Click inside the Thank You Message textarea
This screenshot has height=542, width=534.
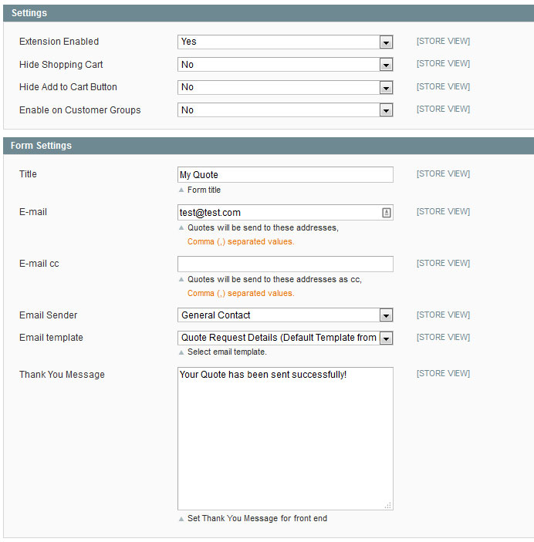[x=286, y=439]
